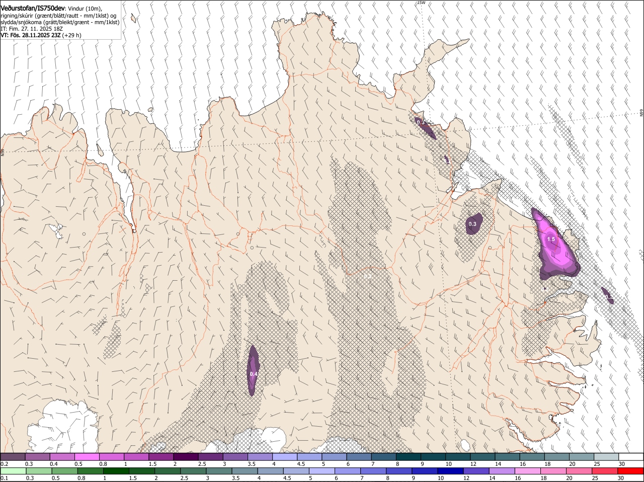Click the 0.1 value label under the lower legend
Viewport: 644px width, 482px height.
point(4,478)
